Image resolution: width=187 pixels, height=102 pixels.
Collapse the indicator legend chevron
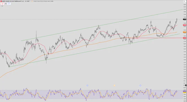tap(1, 6)
